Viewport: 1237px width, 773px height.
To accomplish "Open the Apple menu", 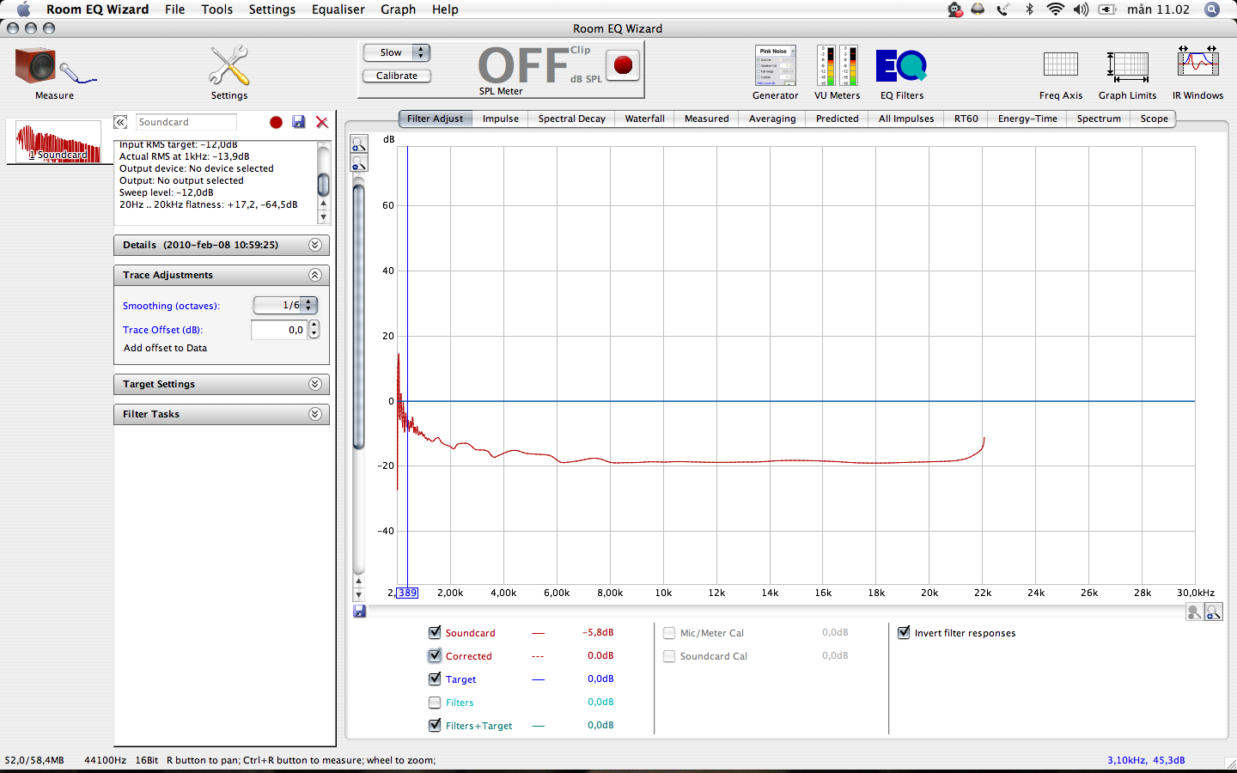I will click(23, 9).
